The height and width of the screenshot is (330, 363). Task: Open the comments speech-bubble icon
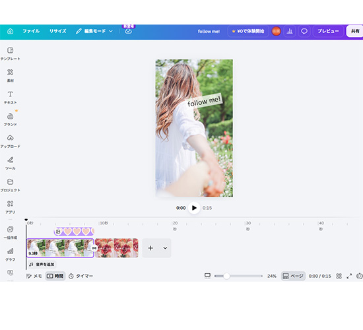[304, 31]
